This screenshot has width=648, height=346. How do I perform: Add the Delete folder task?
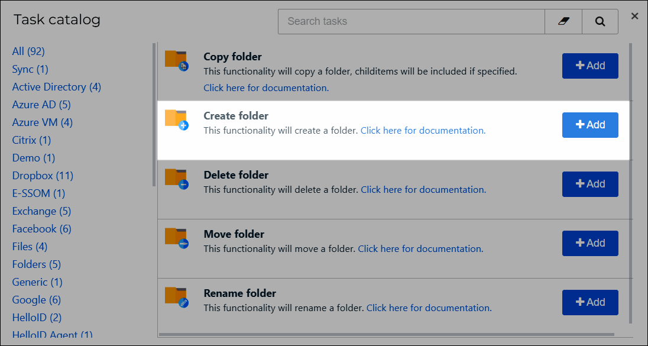(590, 184)
